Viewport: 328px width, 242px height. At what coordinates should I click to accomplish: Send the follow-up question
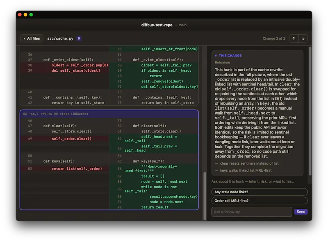click(301, 212)
